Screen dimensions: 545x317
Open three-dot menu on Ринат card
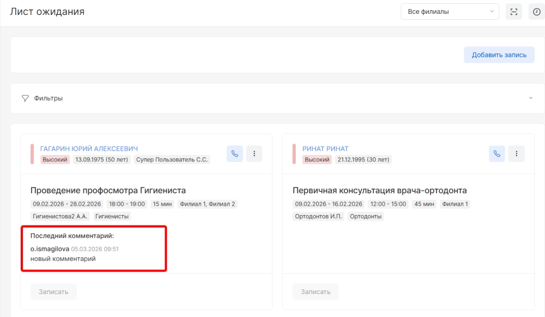pos(516,153)
